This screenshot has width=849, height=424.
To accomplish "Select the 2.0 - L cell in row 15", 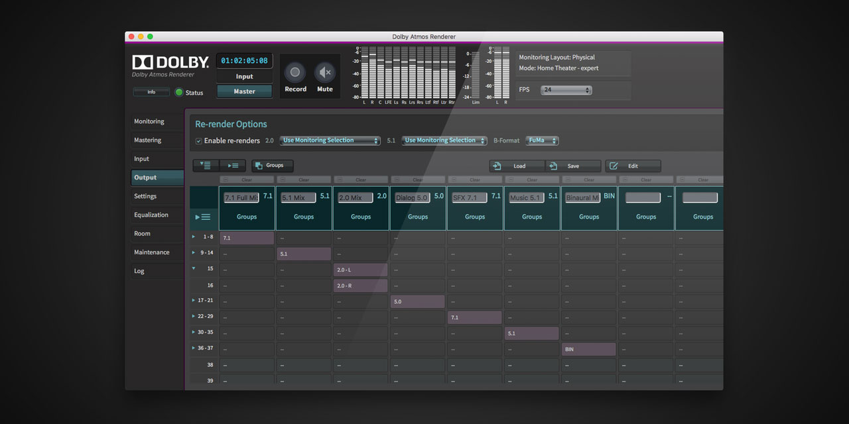I will pyautogui.click(x=361, y=270).
